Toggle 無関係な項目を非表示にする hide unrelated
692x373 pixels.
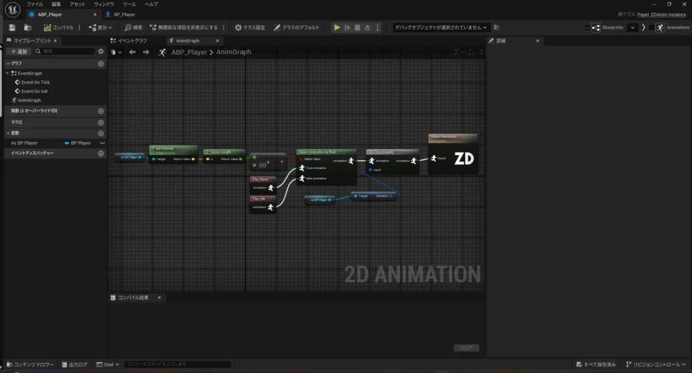[184, 28]
